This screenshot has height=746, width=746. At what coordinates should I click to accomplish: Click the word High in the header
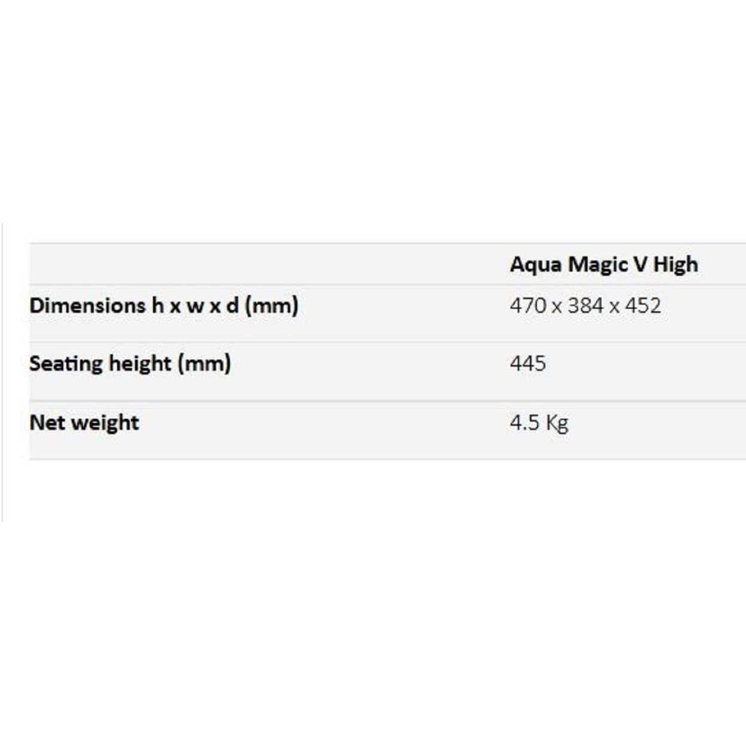[x=676, y=265]
